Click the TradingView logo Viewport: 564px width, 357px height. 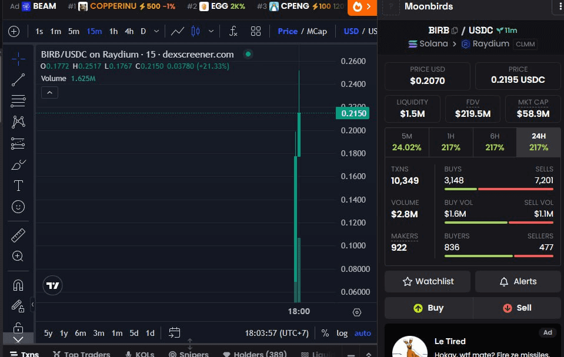coord(52,285)
